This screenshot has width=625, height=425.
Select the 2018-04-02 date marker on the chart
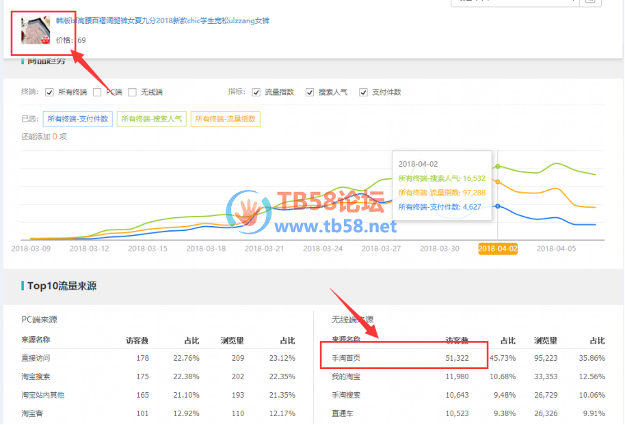click(497, 249)
